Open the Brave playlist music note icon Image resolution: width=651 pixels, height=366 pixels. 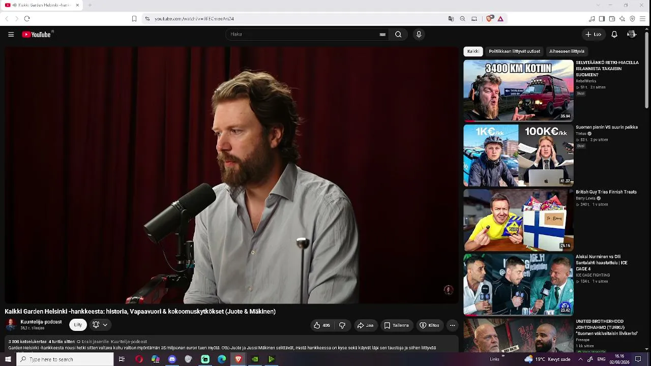pos(591,19)
